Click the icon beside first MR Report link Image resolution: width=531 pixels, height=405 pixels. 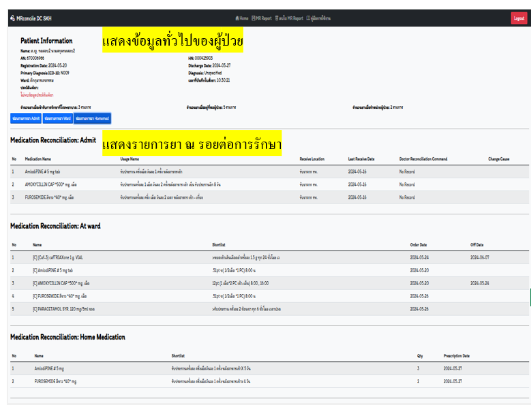click(254, 18)
